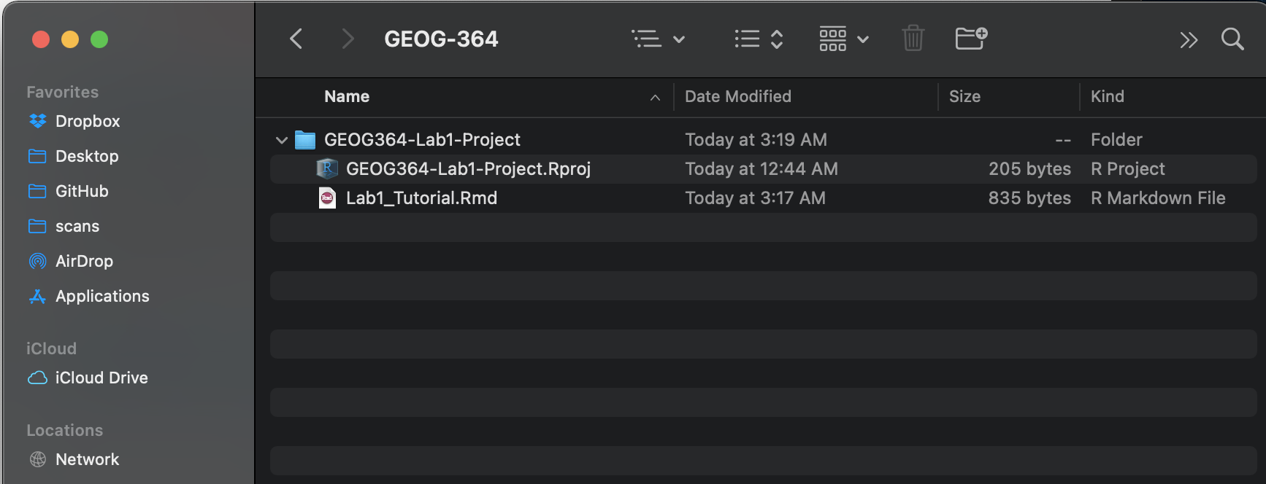Sort by the Size column header
The height and width of the screenshot is (484, 1266).
pyautogui.click(x=964, y=97)
